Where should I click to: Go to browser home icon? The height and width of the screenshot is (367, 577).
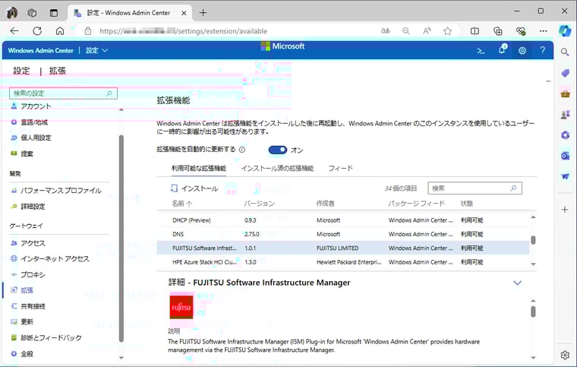[60, 31]
